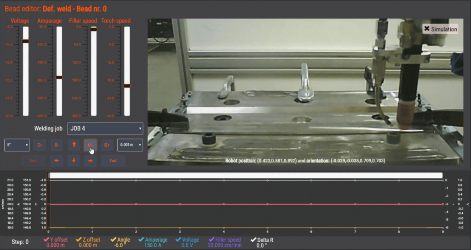Click the '150.0 A' amperage value

(x=153, y=245)
